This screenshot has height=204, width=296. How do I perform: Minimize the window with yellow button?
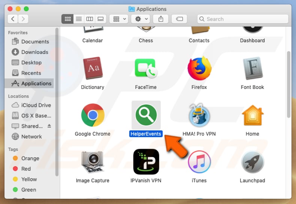pos(18,9)
